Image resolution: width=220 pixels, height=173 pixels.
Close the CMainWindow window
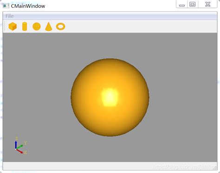click(208, 4)
